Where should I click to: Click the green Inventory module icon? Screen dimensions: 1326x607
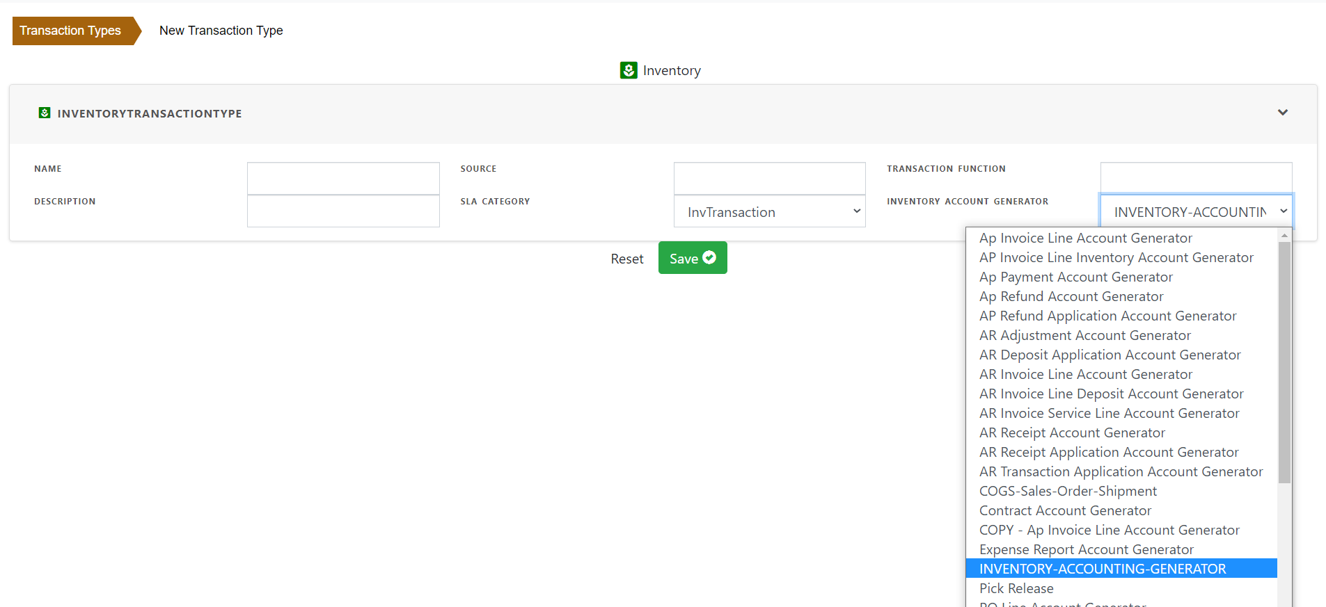click(629, 70)
